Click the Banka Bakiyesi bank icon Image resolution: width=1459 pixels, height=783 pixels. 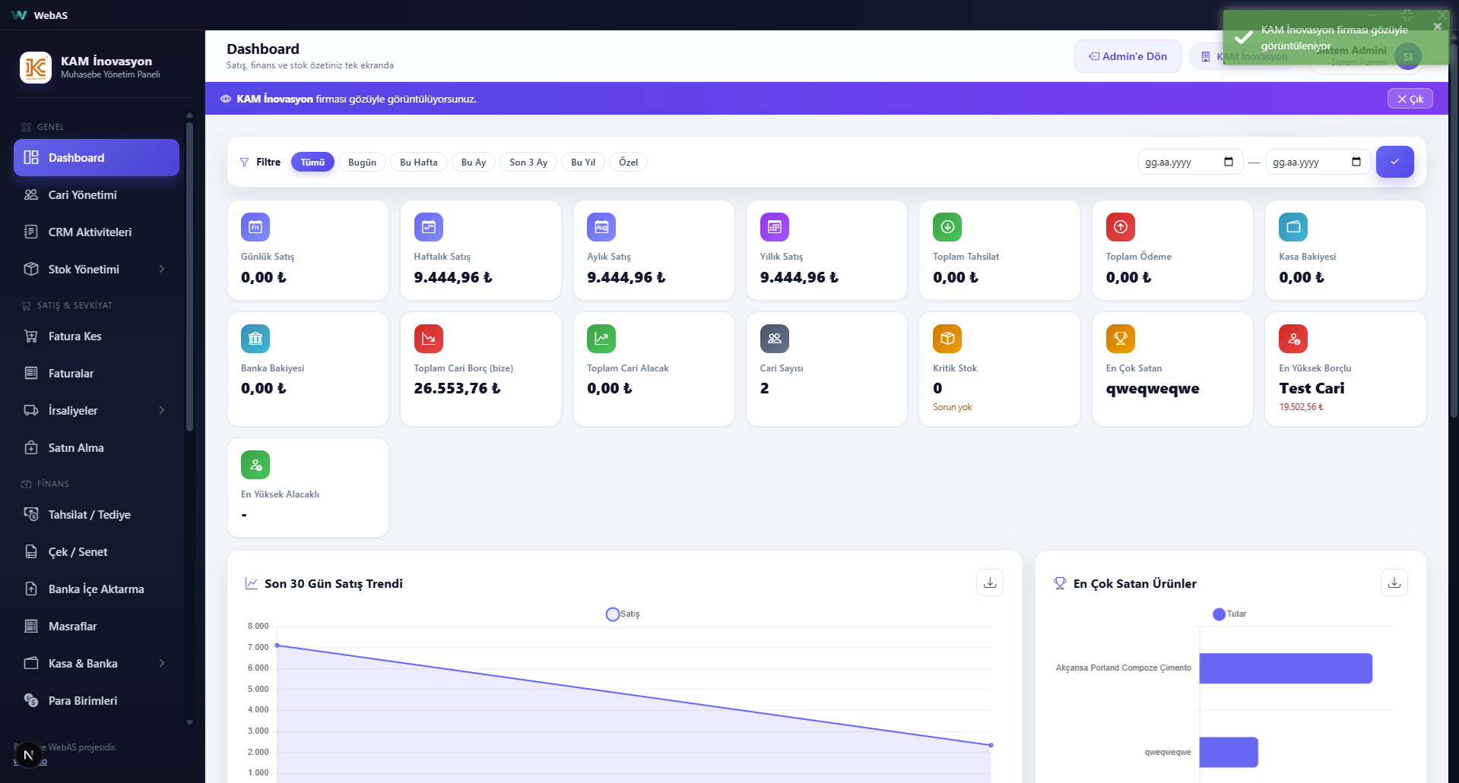tap(255, 339)
